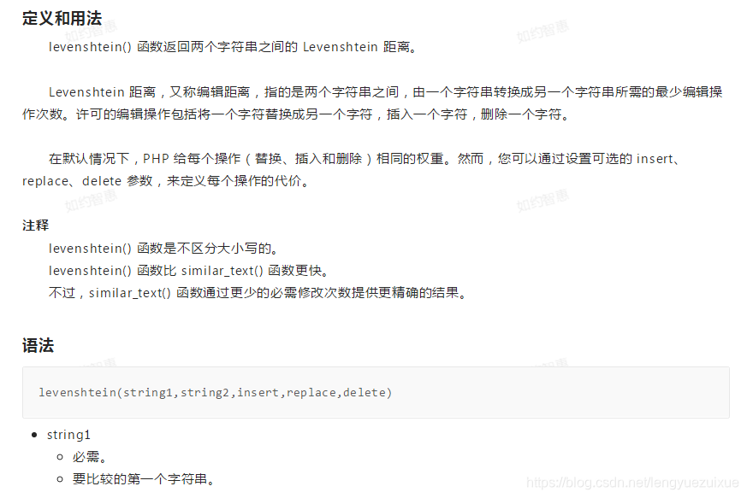The image size is (747, 498).
Task: Click the similar_text() text in second note
Action: pos(222,271)
